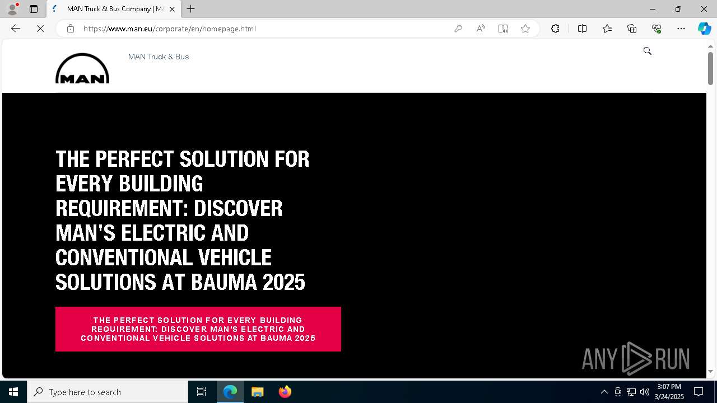Enter Immersive Reader icon

pyautogui.click(x=503, y=29)
